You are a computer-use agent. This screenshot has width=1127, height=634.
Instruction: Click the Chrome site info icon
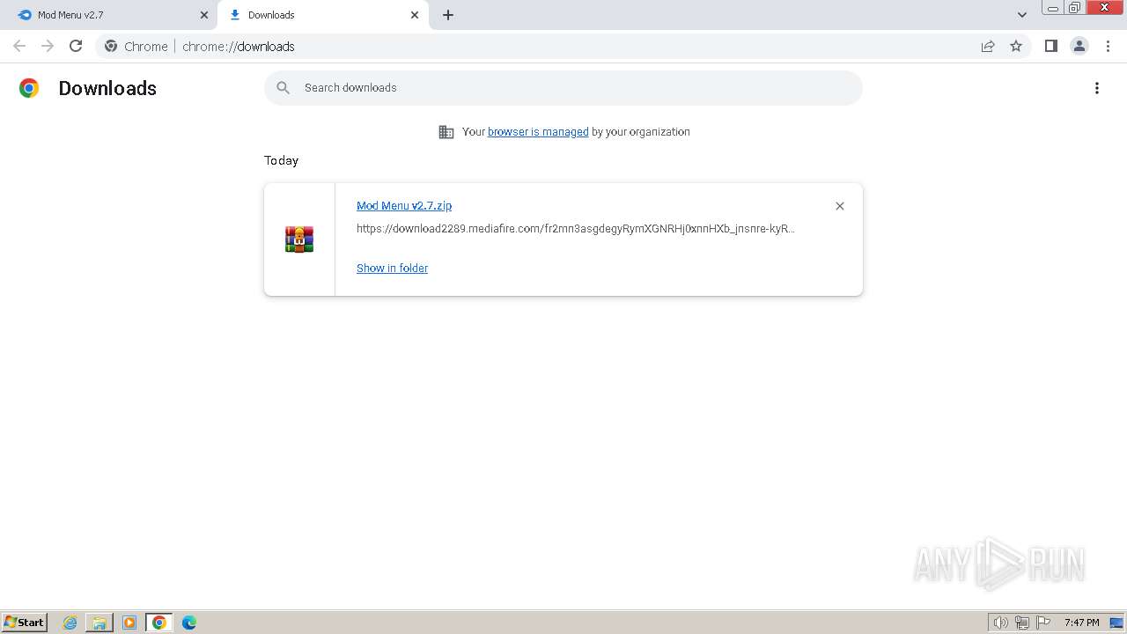click(x=111, y=46)
